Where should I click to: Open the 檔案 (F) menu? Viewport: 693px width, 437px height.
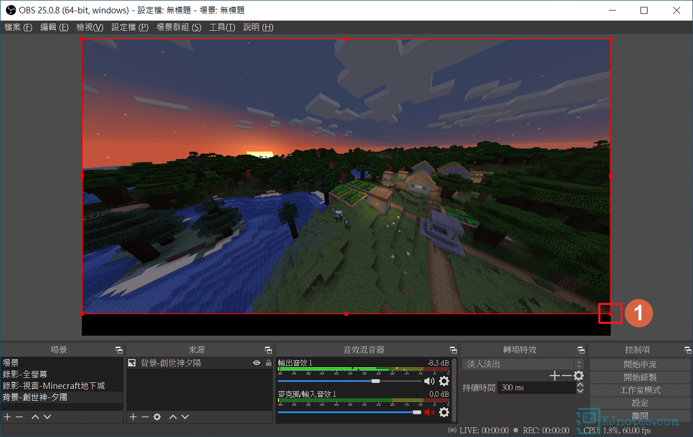pyautogui.click(x=18, y=27)
